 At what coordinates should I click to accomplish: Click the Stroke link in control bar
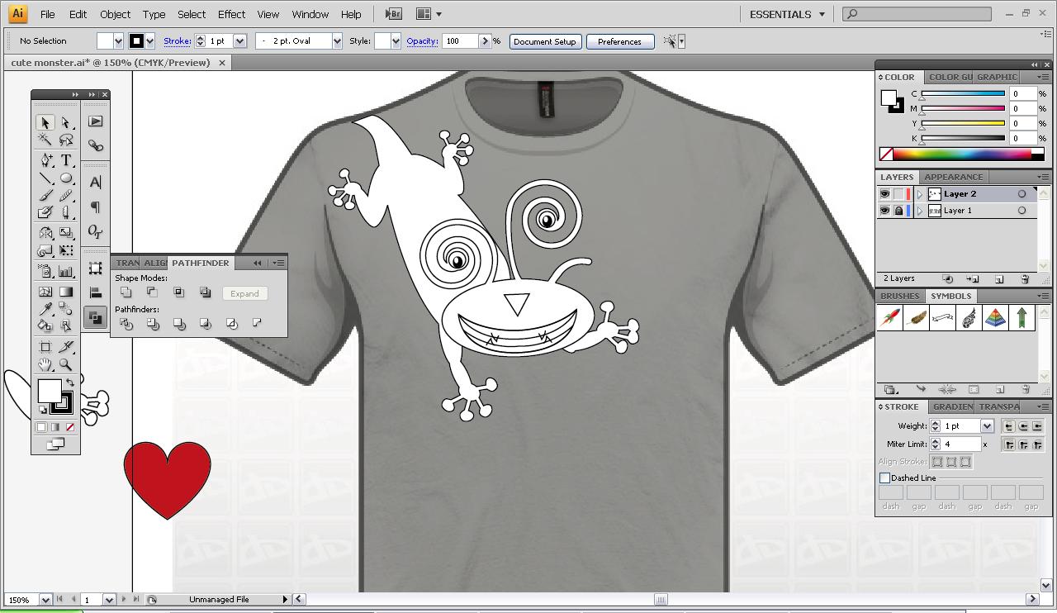177,40
